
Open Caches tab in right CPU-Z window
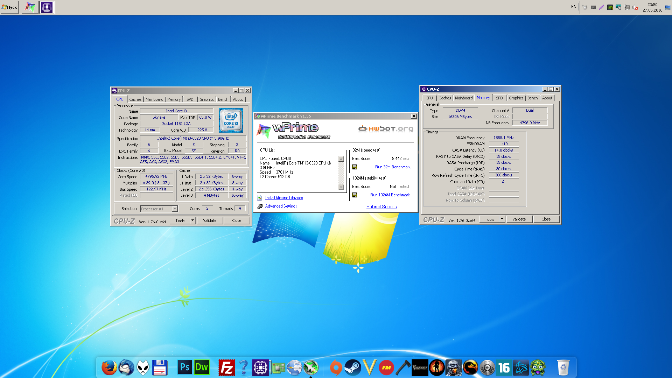(445, 98)
